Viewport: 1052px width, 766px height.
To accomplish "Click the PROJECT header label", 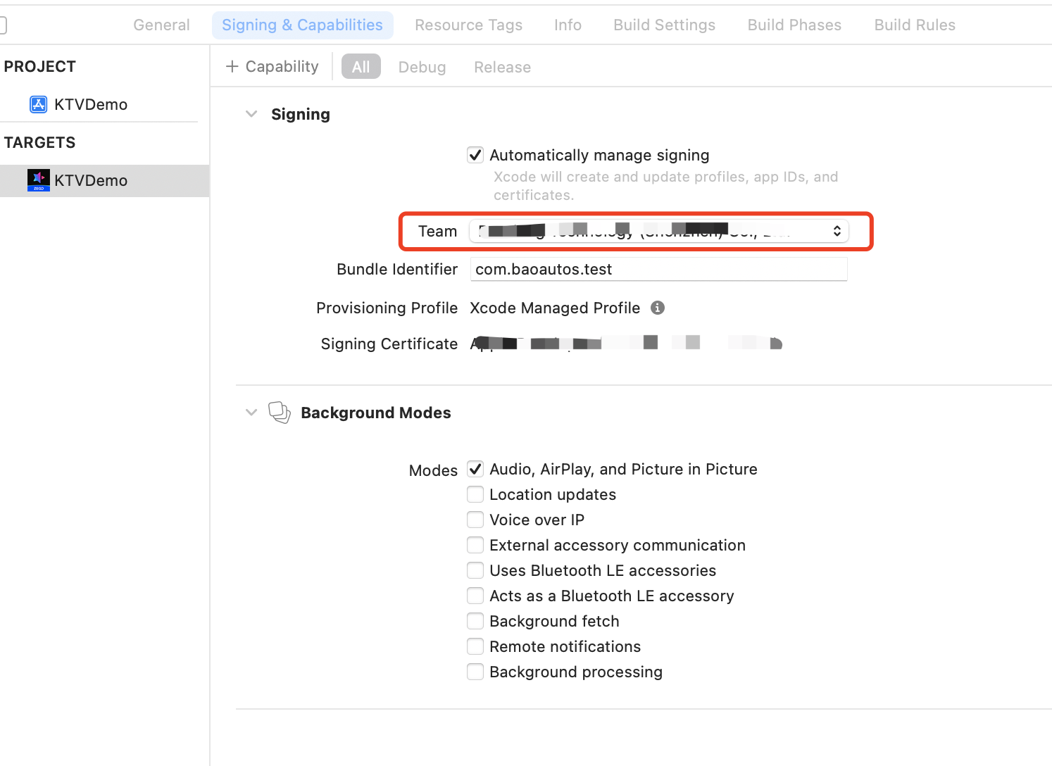I will coord(39,66).
